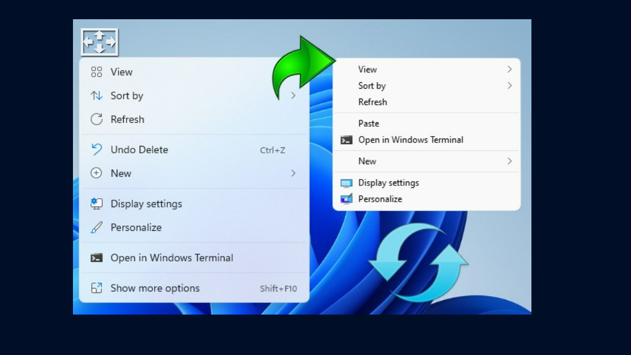Expand New submenu chevron in classic menu

point(510,161)
